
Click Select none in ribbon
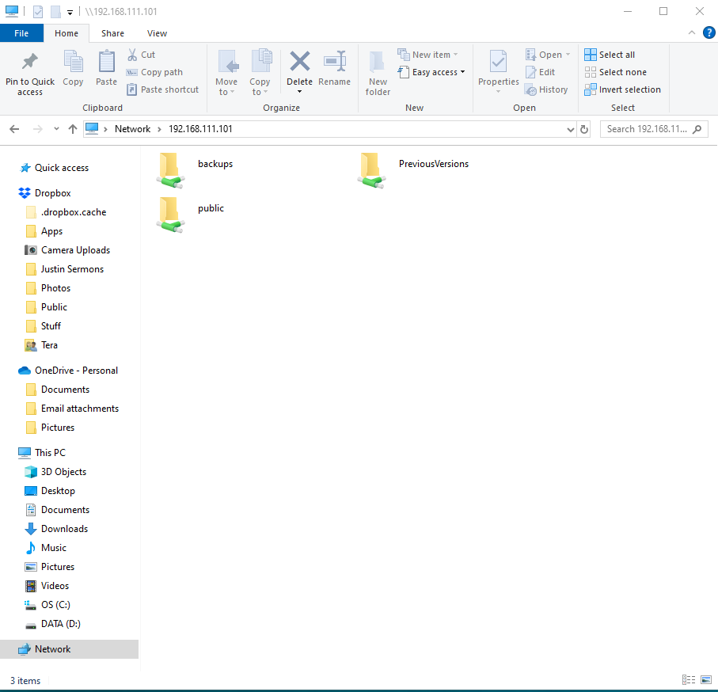pos(615,72)
